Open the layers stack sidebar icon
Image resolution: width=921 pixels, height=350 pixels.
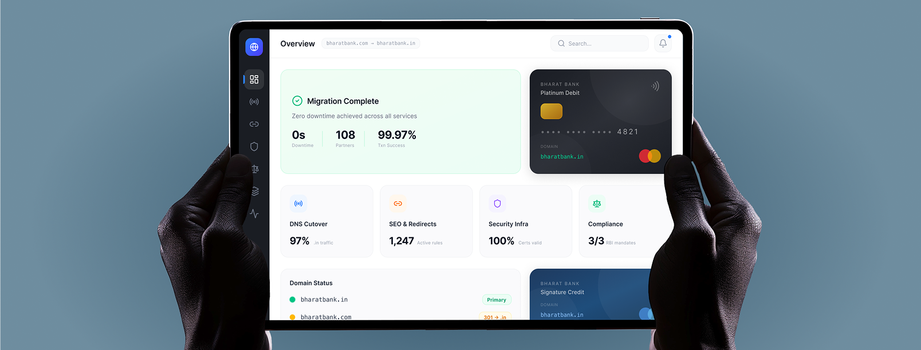point(255,191)
